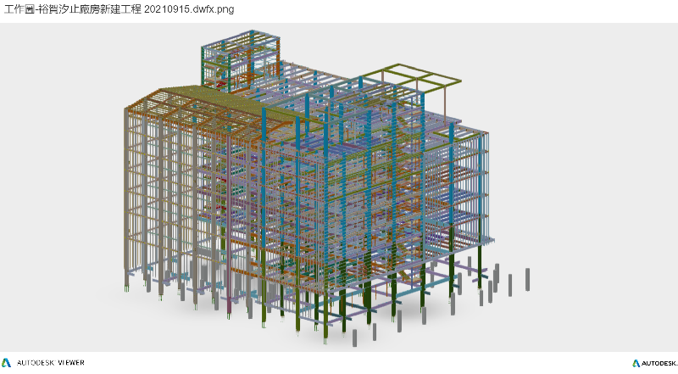Click the Autodesk Viewer logo in footer
Viewport: 678px width, 374px height.
click(x=44, y=363)
